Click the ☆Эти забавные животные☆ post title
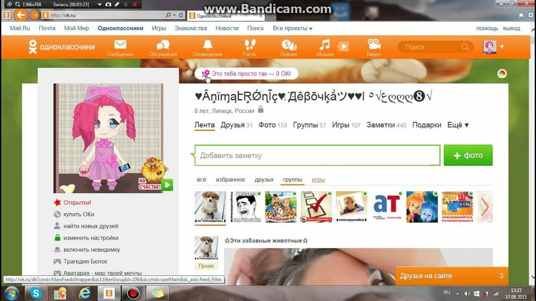Screen dimensions: 536x301 point(266,240)
